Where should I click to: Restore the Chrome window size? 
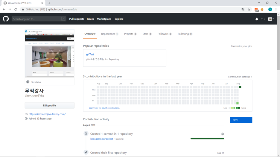(267, 3)
